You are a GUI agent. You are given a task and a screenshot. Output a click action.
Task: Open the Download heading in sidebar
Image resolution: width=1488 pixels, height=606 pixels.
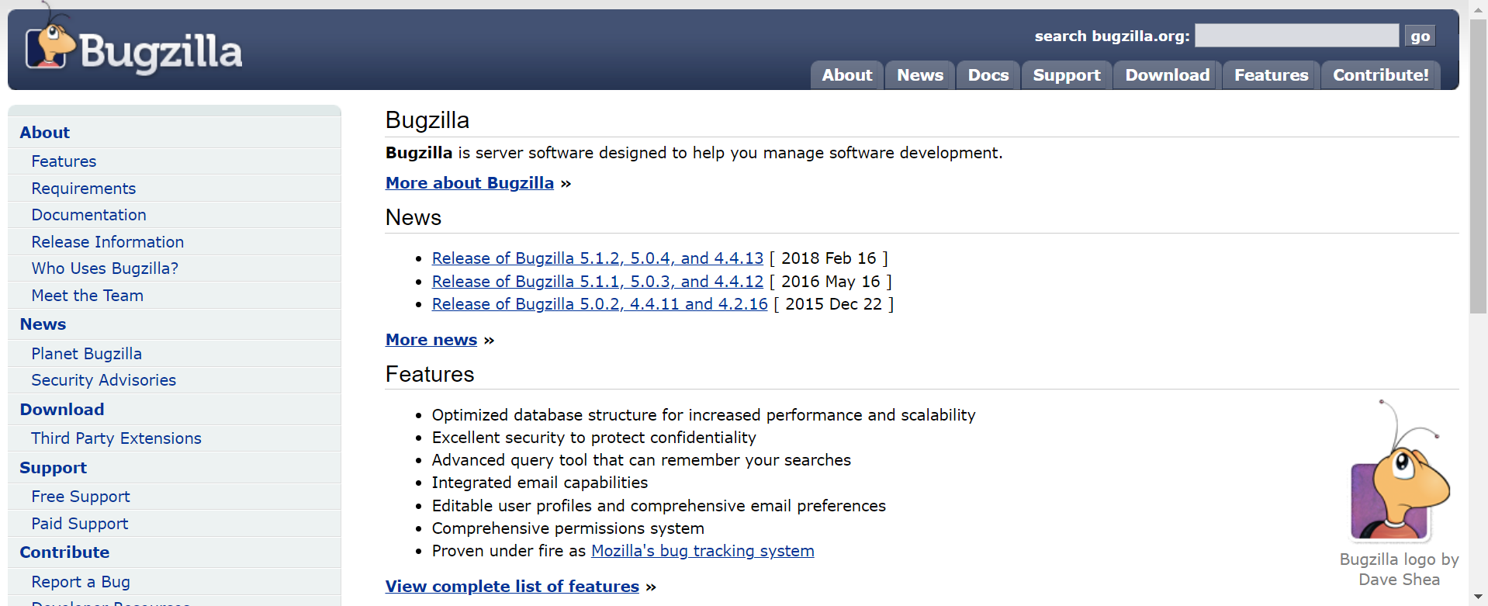62,410
